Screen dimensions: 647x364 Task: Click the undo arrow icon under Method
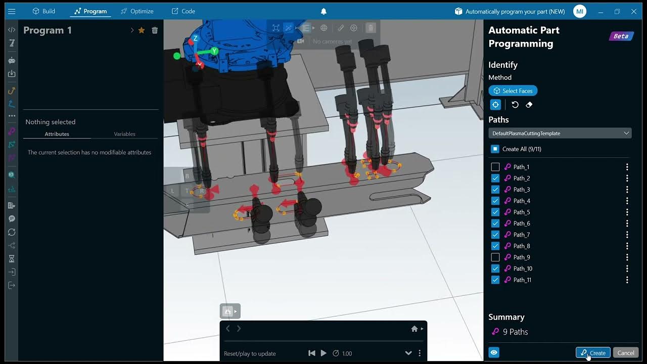coord(515,105)
